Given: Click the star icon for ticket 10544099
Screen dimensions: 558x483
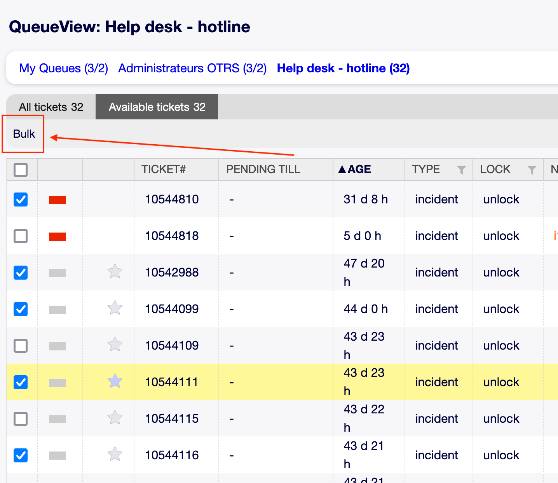Looking at the screenshot, I should point(115,308).
